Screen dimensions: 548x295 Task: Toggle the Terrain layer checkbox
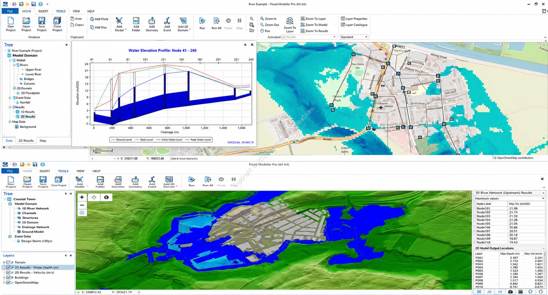(9, 262)
